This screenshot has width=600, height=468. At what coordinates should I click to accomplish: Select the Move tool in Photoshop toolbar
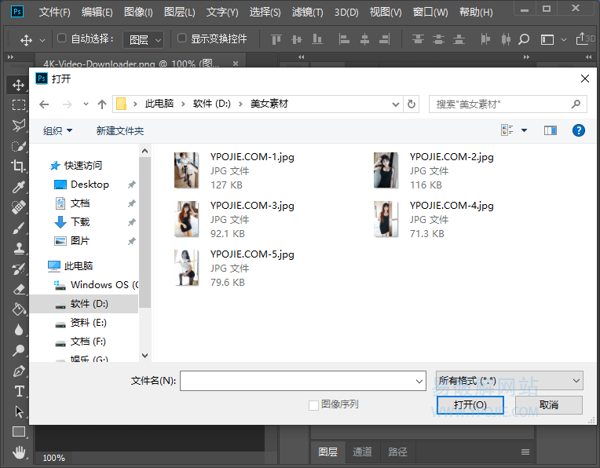coord(19,85)
